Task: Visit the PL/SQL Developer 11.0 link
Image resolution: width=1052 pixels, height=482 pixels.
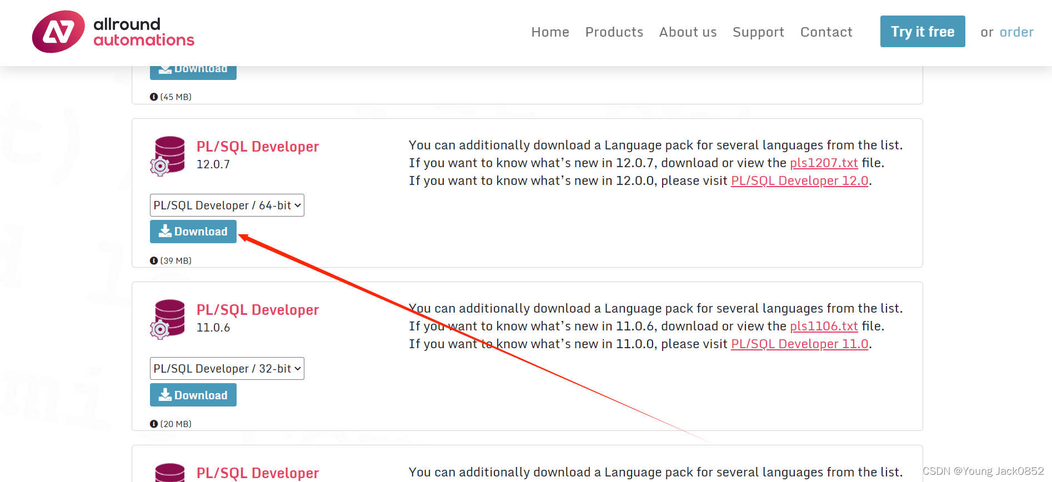Action: [799, 344]
